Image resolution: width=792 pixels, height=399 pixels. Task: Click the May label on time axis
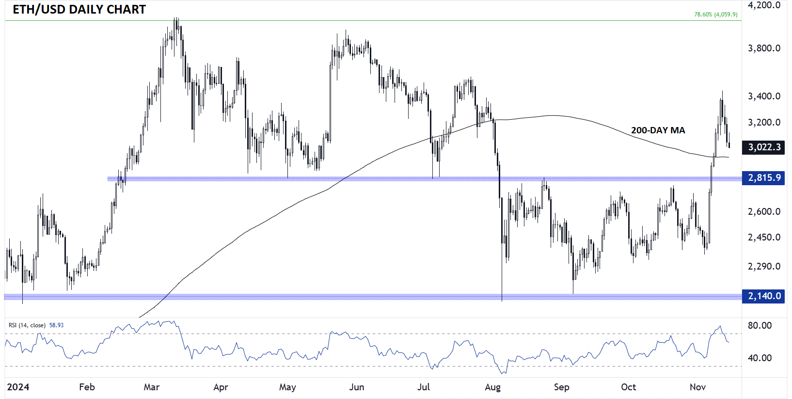coord(287,387)
